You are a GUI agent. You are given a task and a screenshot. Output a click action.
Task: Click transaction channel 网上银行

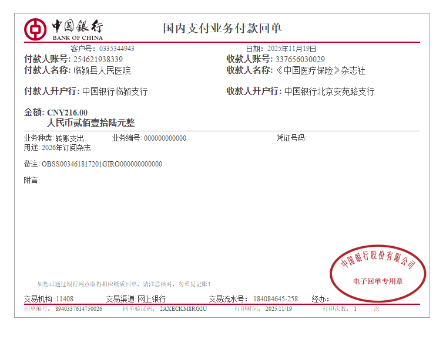click(151, 299)
